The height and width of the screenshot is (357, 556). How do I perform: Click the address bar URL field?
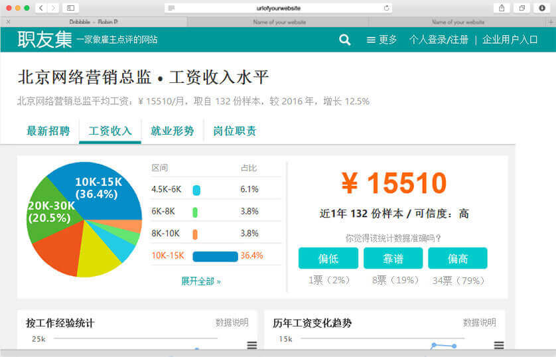pos(279,8)
